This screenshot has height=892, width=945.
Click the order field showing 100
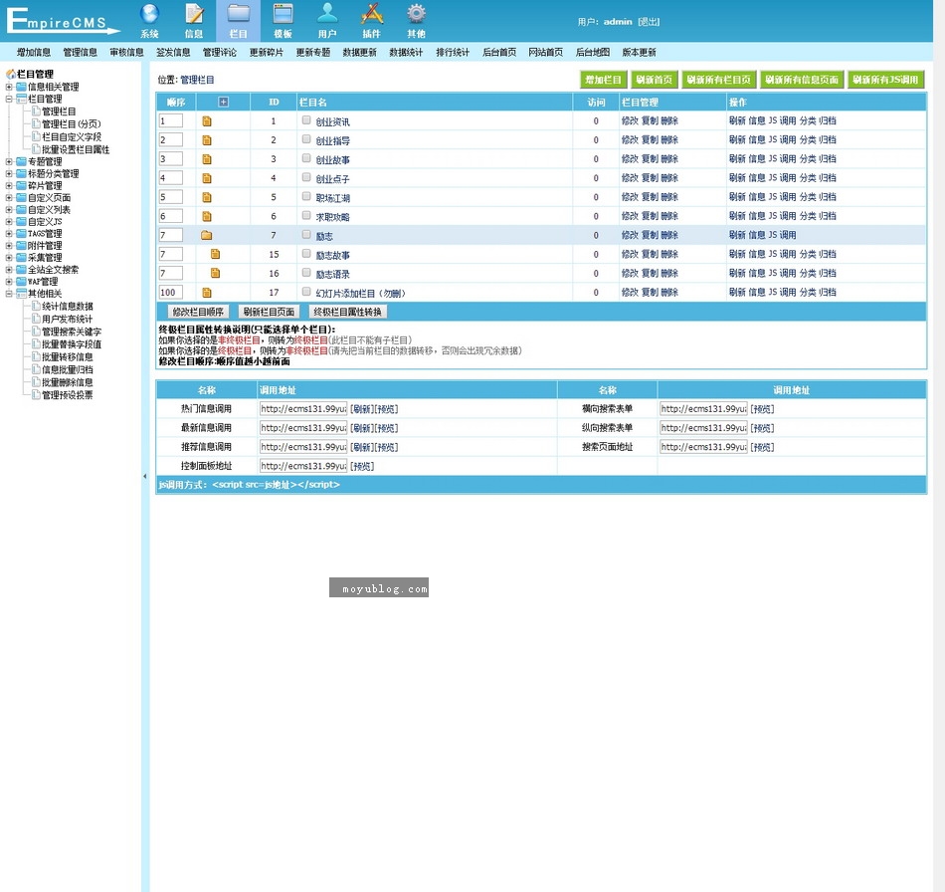click(x=170, y=293)
